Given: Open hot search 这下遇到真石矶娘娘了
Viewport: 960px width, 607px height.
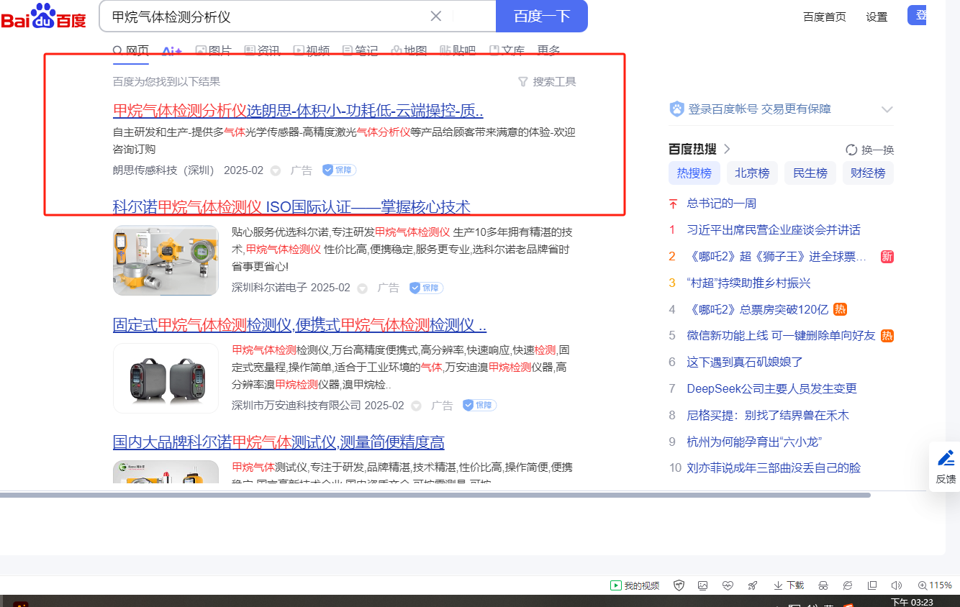Looking at the screenshot, I should click(745, 362).
